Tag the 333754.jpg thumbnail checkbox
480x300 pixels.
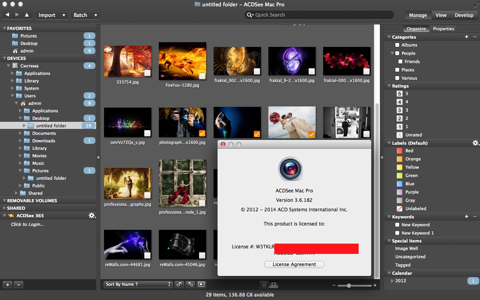pyautogui.click(x=147, y=73)
